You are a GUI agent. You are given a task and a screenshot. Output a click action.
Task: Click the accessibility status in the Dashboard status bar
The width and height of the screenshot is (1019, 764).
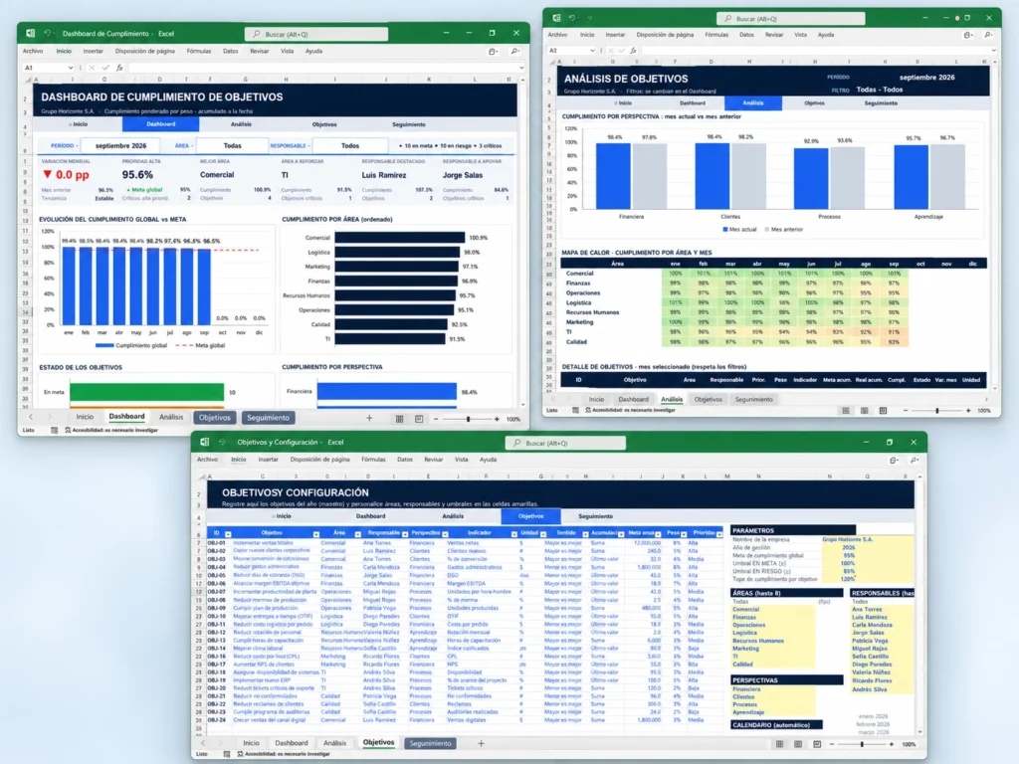111,430
